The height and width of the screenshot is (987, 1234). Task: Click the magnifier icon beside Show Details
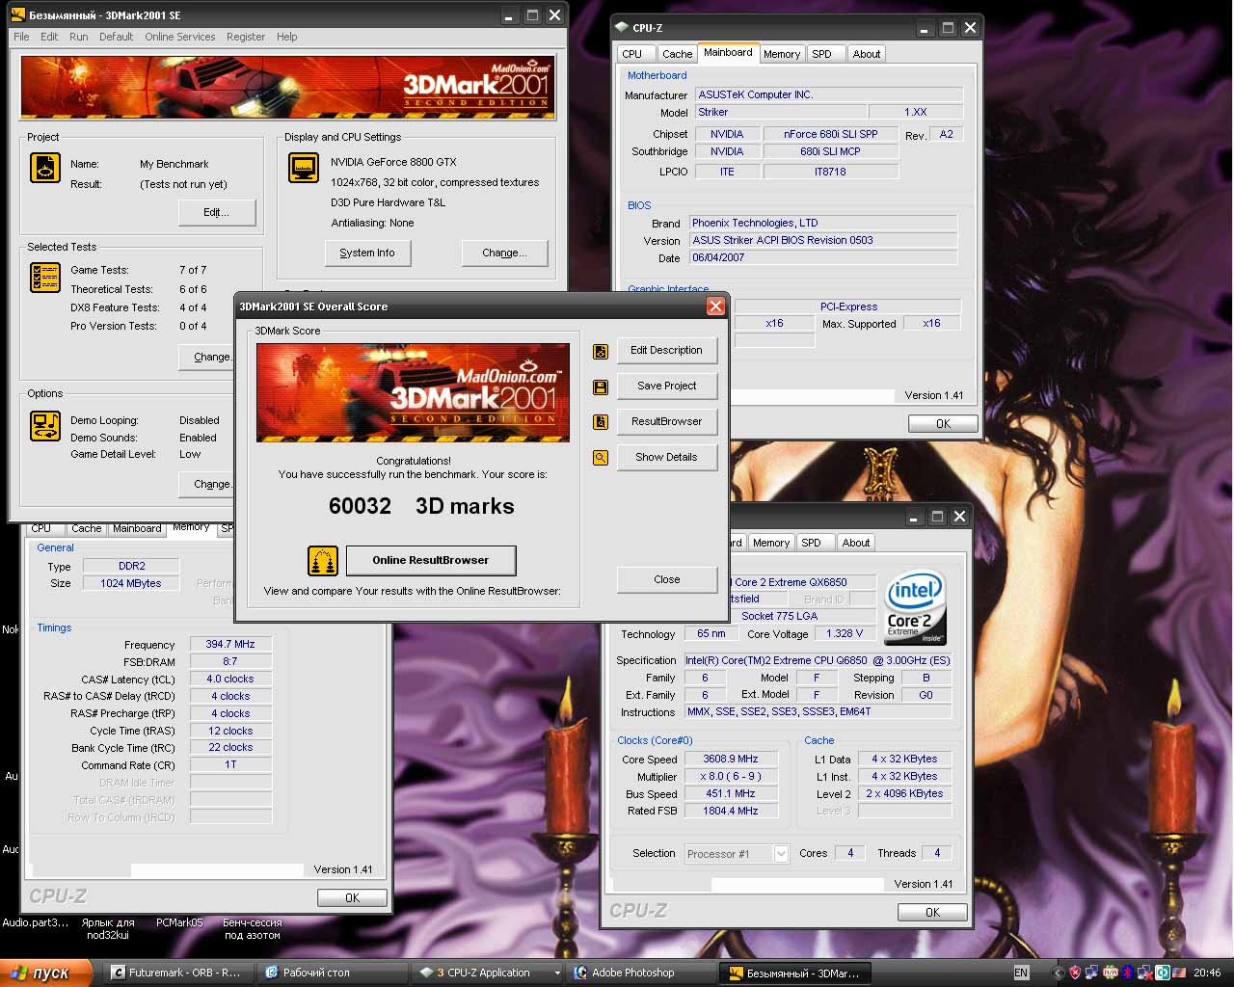(601, 458)
